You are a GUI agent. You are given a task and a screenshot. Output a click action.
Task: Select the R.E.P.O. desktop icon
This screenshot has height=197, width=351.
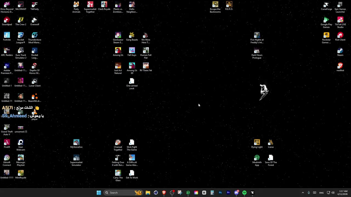(x=229, y=6)
